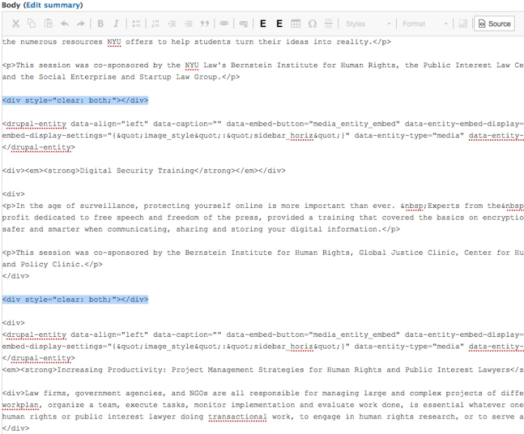Insert a horizontal line
The width and height of the screenshot is (524, 434).
click(x=329, y=23)
